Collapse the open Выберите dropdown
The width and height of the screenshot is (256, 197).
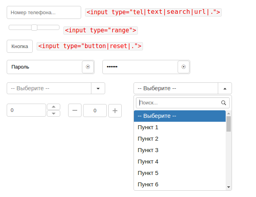[225, 88]
